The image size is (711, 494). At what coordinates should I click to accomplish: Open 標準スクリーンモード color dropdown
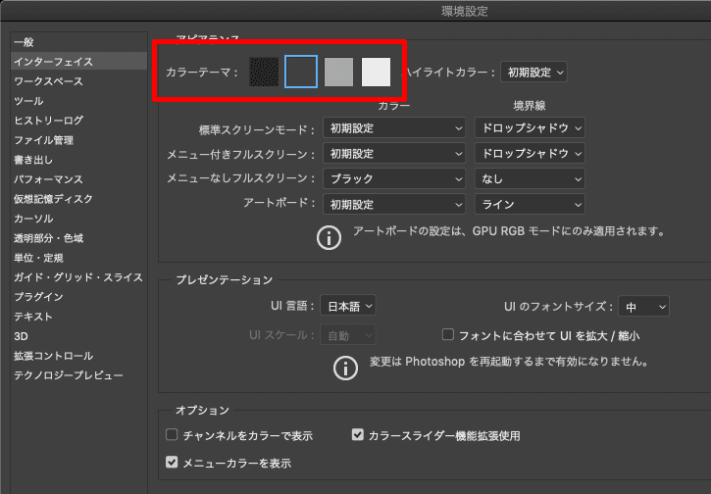coord(394,128)
